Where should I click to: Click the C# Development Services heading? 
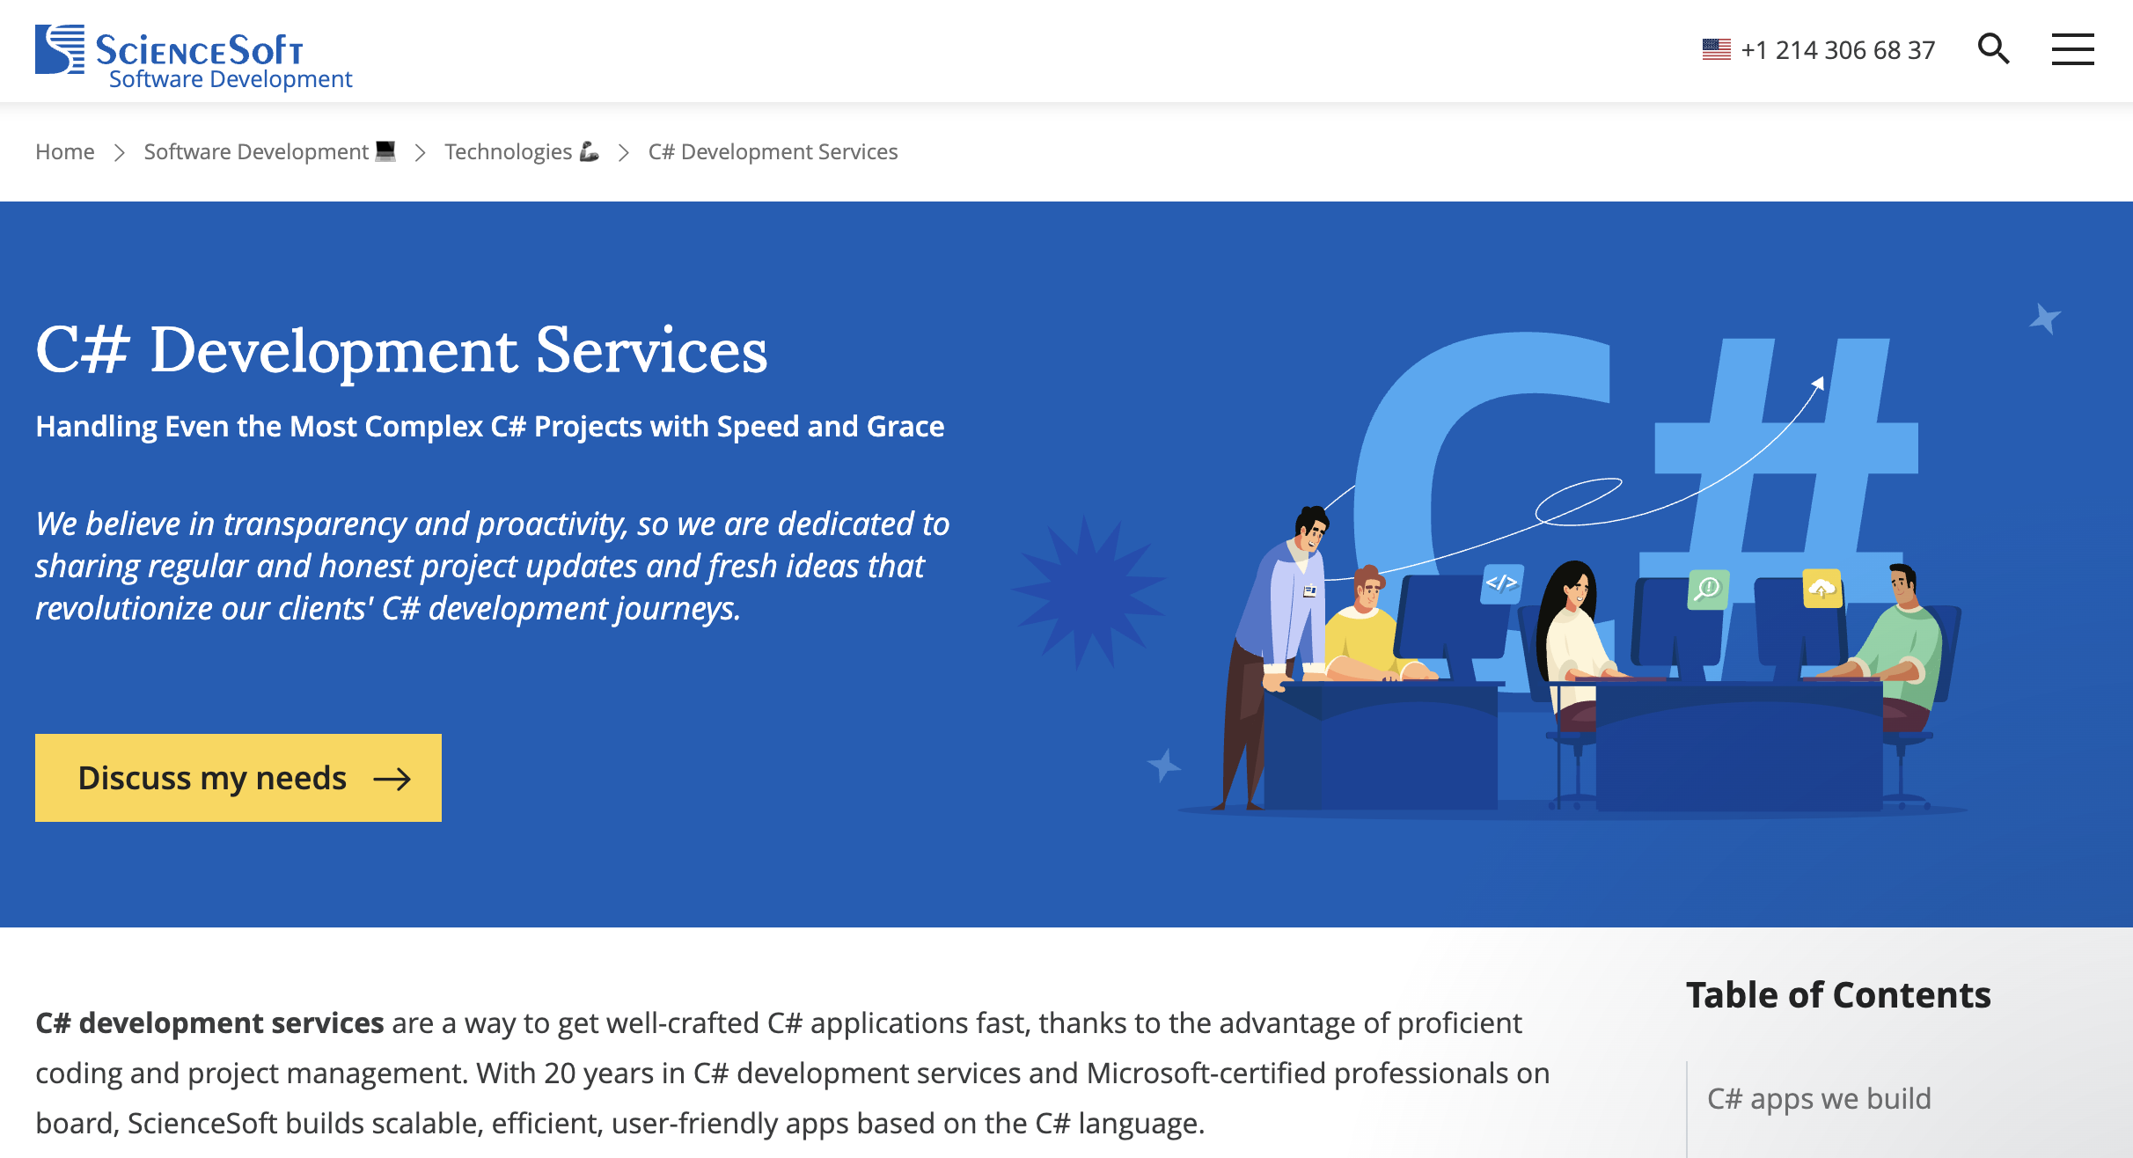pyautogui.click(x=401, y=350)
